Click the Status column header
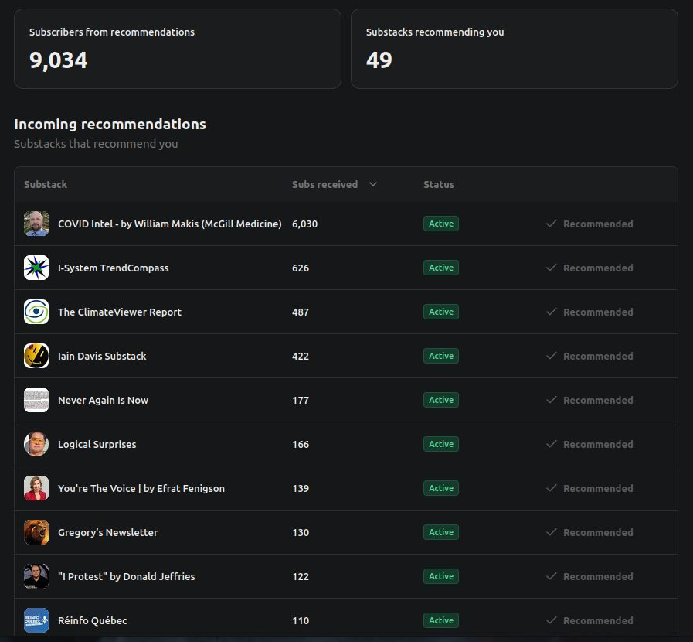The image size is (693, 642). (438, 184)
